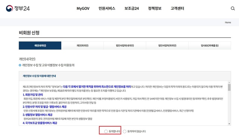
Task: Select the 동의합니다 radio button
Action: (x=106, y=131)
